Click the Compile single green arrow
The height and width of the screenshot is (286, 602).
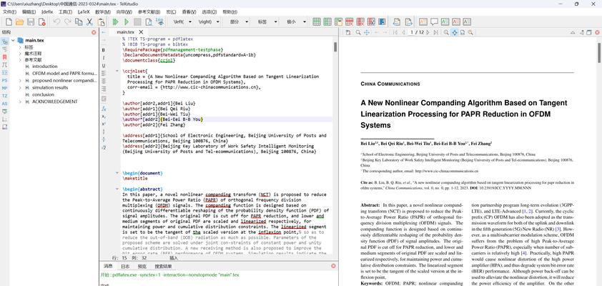[x=127, y=22]
